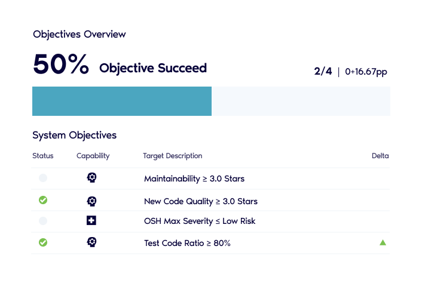Image resolution: width=428 pixels, height=283 pixels.
Task: Sort by Status column header
Action: point(43,156)
